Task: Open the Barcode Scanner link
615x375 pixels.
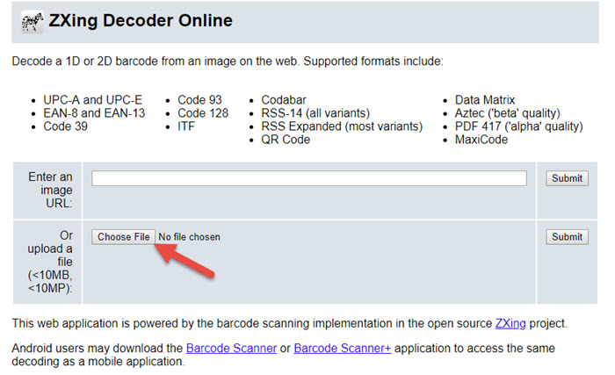Action: (231, 348)
